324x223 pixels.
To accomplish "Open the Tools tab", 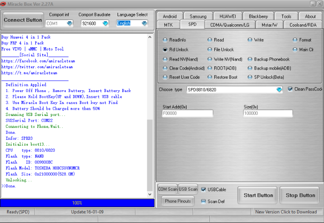I will click(x=286, y=16).
